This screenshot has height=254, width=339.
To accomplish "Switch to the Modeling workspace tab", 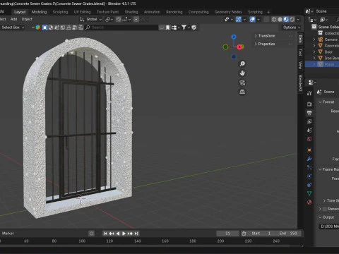I will pyautogui.click(x=39, y=12).
